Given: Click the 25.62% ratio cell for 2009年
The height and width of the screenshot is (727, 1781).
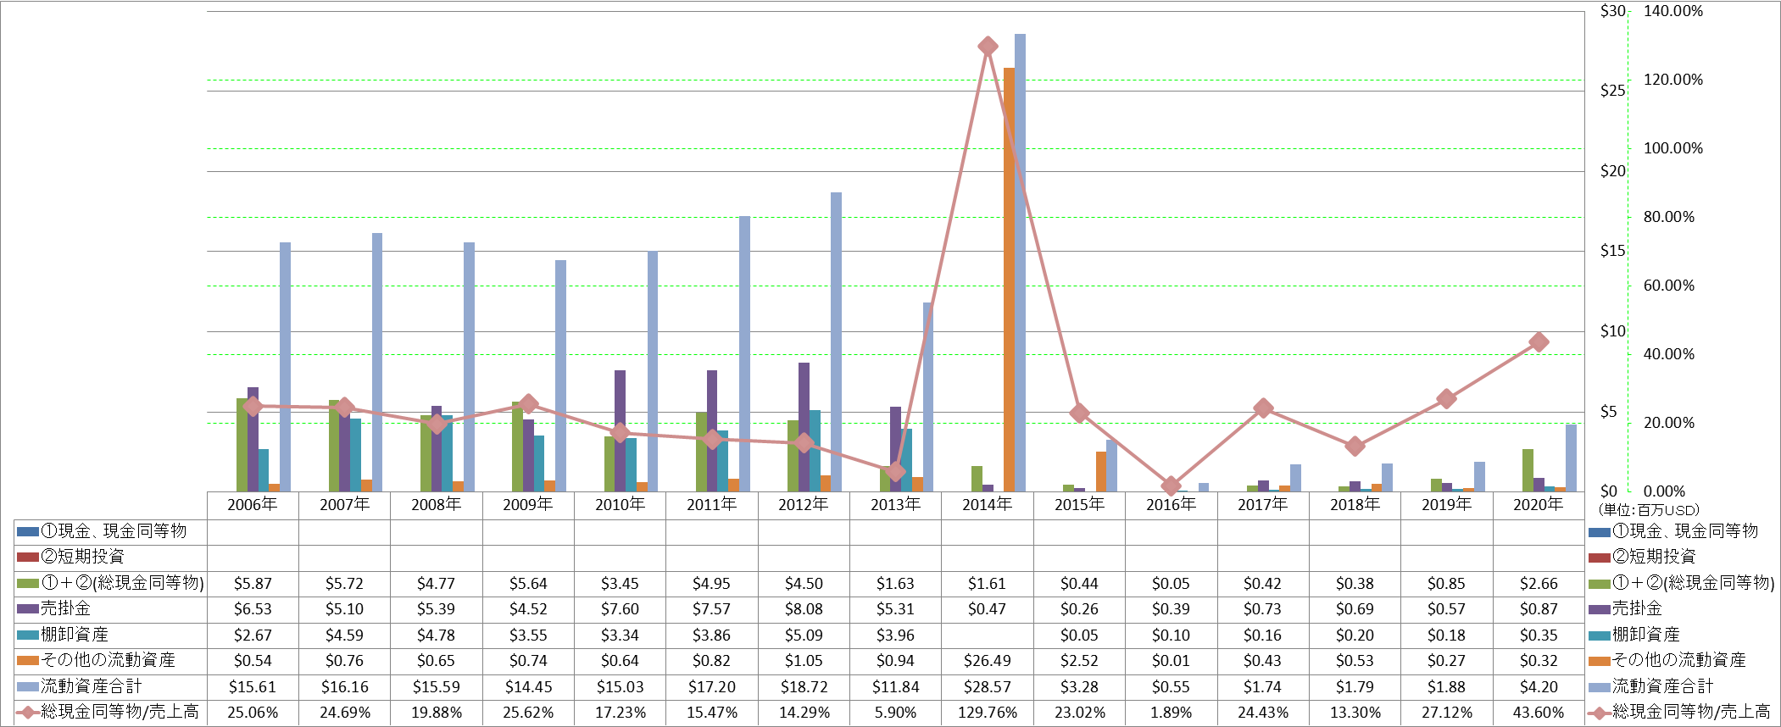Looking at the screenshot, I should 528,713.
